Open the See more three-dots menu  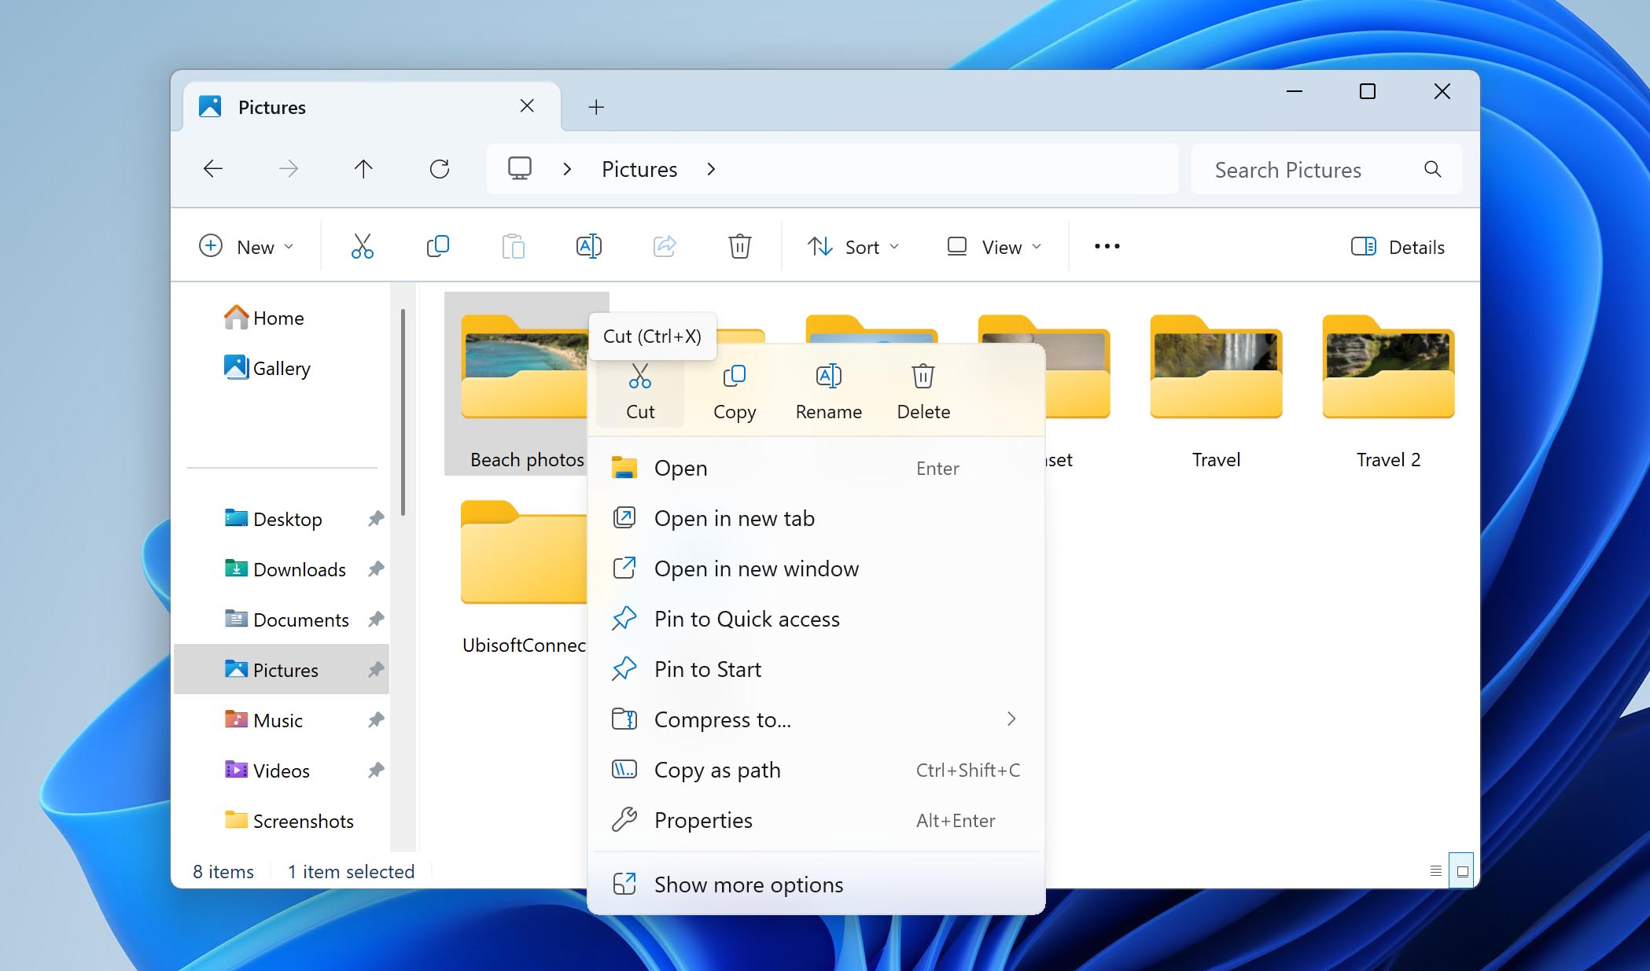click(x=1107, y=246)
